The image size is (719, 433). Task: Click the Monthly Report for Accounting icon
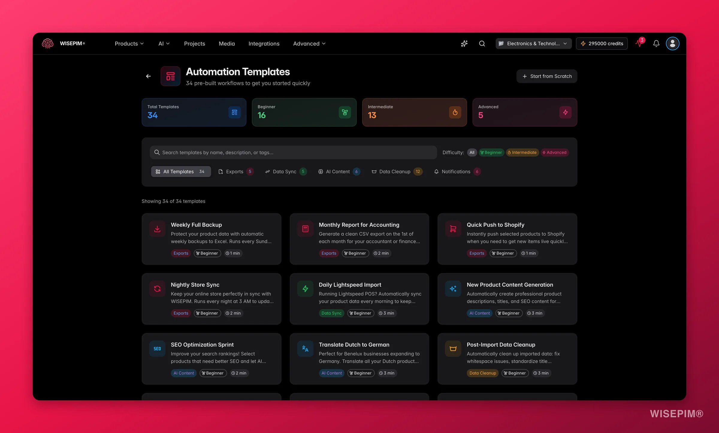tap(305, 229)
